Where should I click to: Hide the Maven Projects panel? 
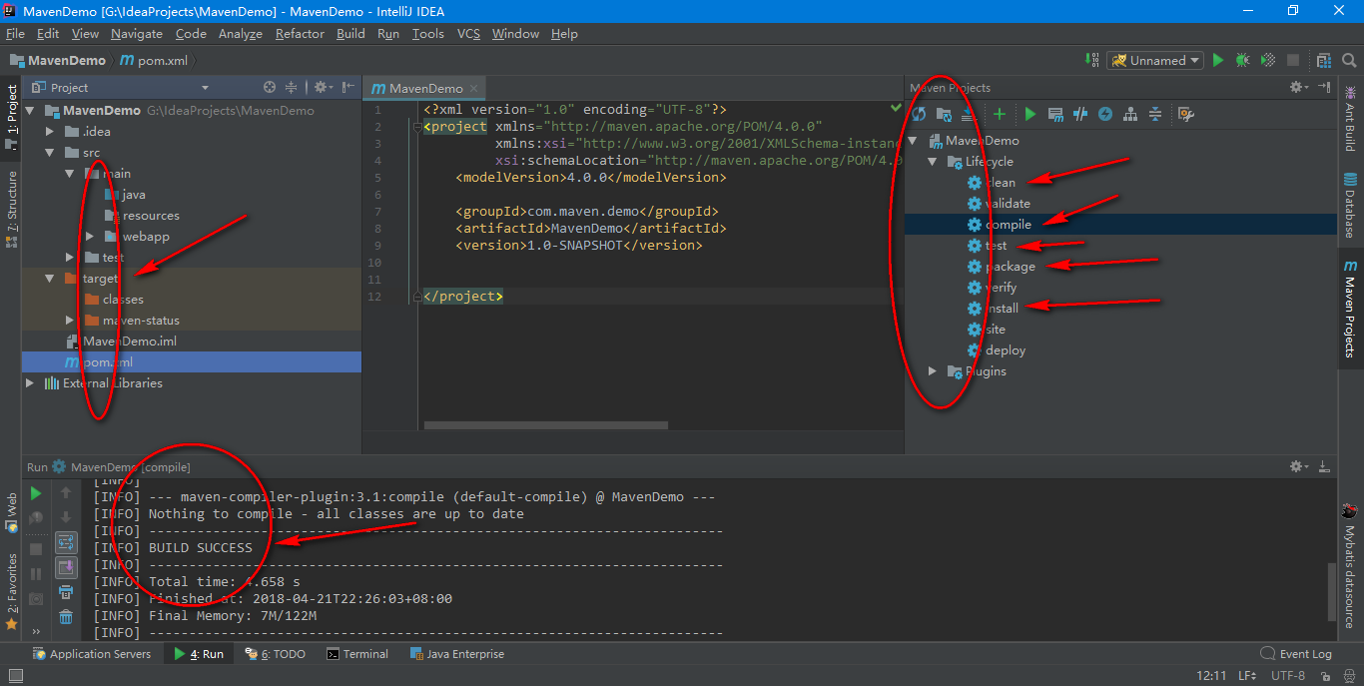pyautogui.click(x=1325, y=88)
